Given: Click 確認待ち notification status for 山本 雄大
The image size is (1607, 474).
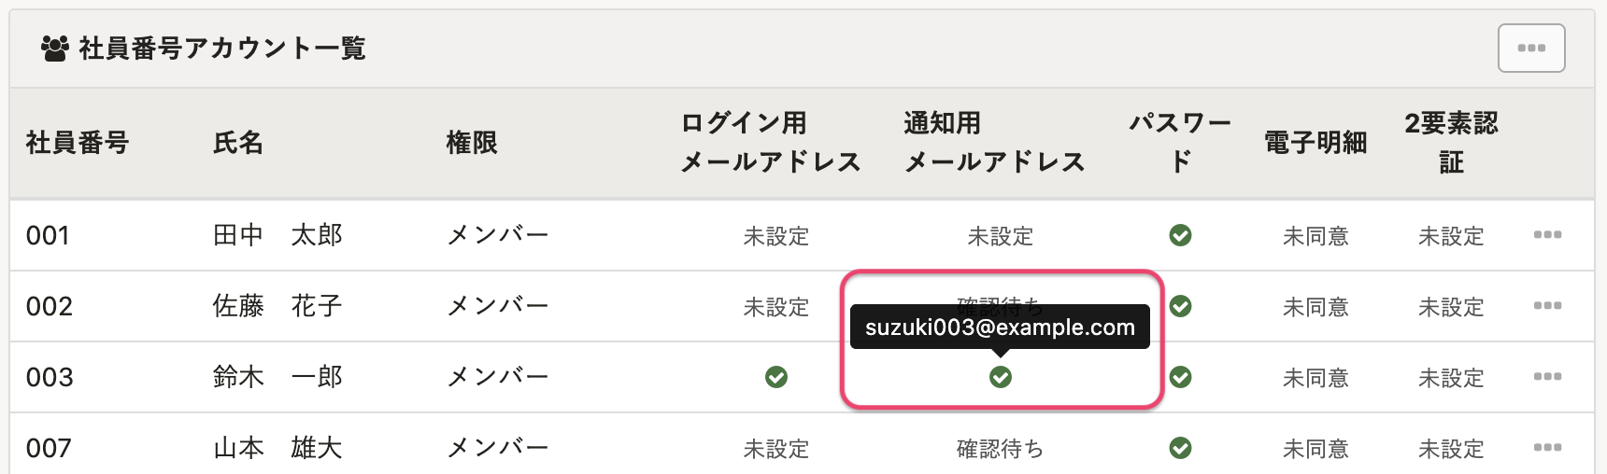Looking at the screenshot, I should coord(1000,449).
